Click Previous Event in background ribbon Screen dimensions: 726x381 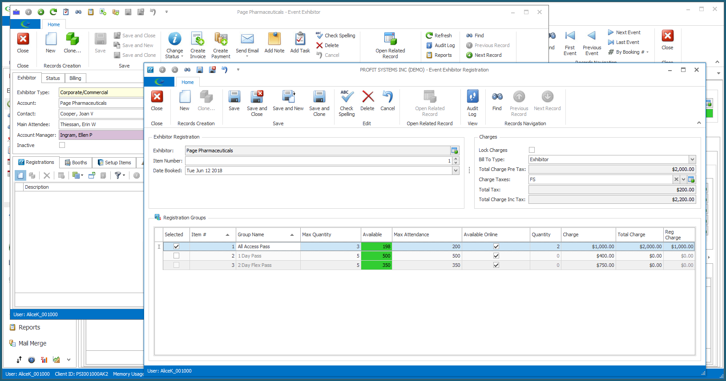click(592, 43)
